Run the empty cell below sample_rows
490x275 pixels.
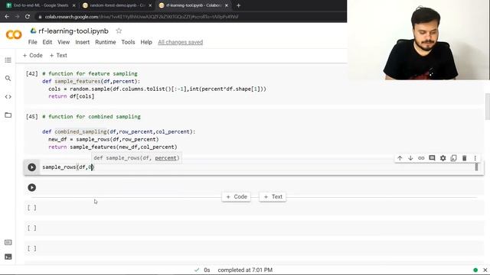click(32, 188)
